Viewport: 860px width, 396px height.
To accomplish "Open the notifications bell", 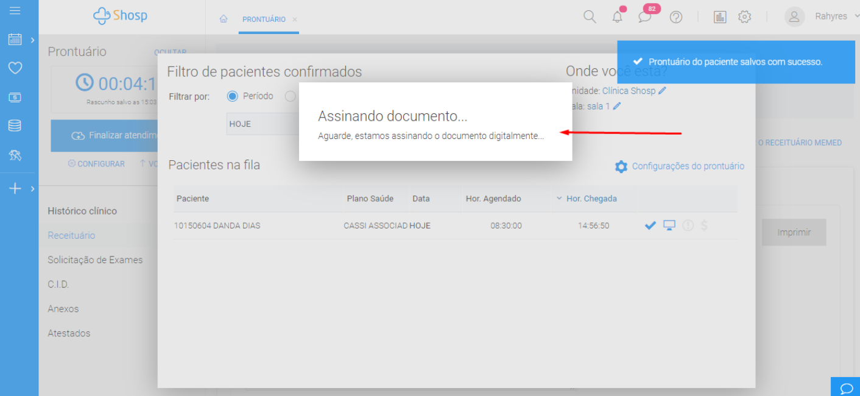I will [618, 17].
